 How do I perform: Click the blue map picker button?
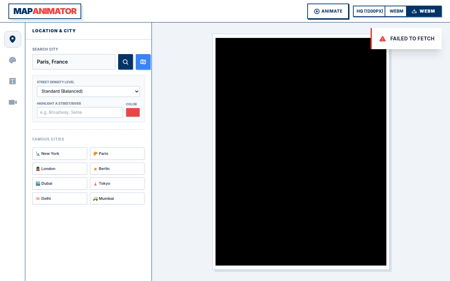(x=143, y=62)
